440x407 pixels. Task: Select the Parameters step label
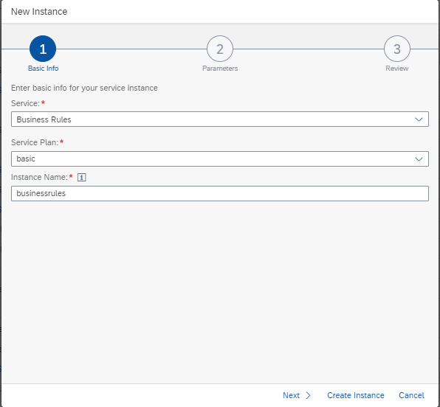click(x=220, y=69)
